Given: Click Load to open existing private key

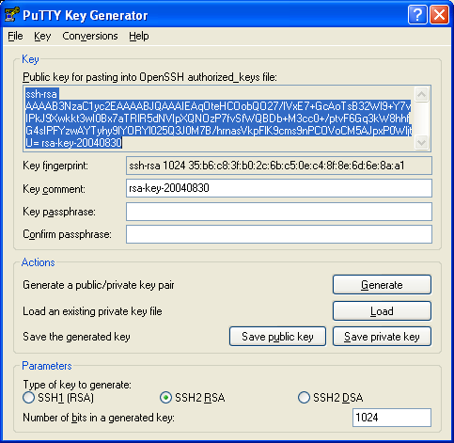Looking at the screenshot, I should click(382, 311).
